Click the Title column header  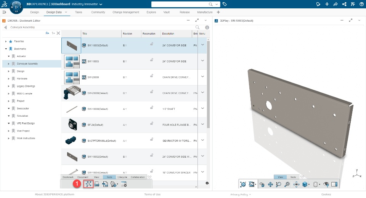101,33
